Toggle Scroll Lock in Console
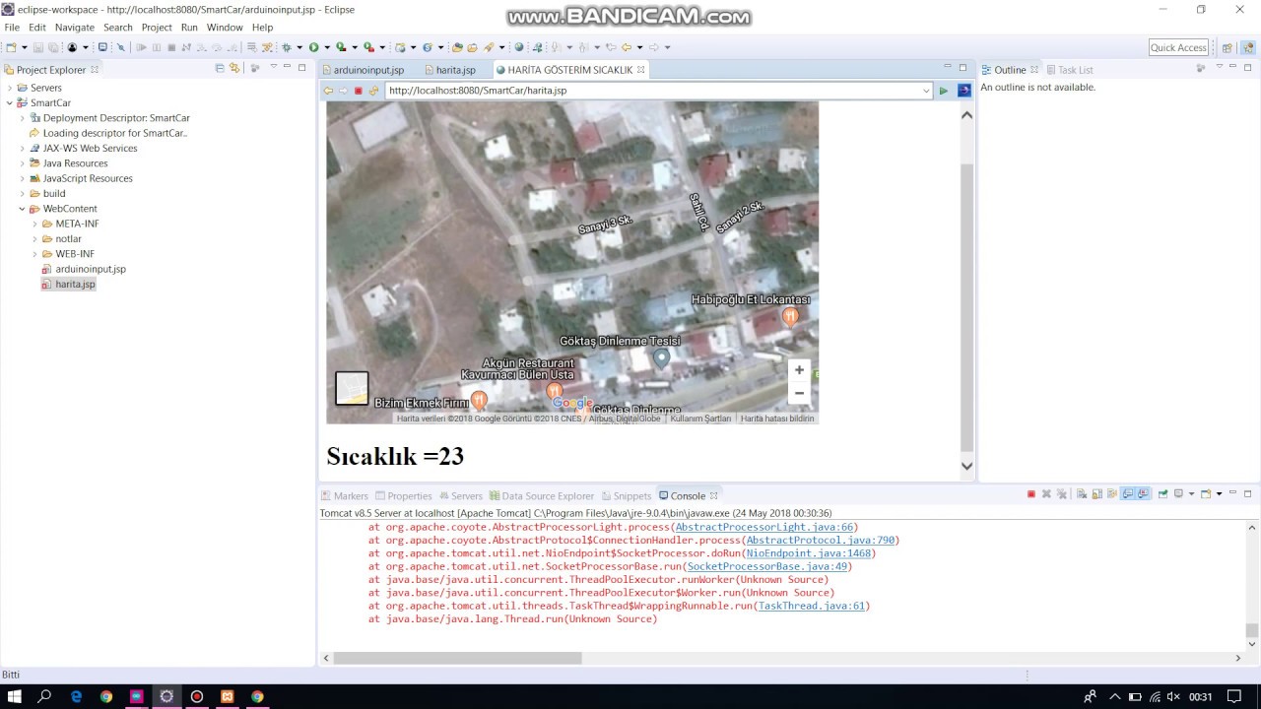 pos(1096,494)
